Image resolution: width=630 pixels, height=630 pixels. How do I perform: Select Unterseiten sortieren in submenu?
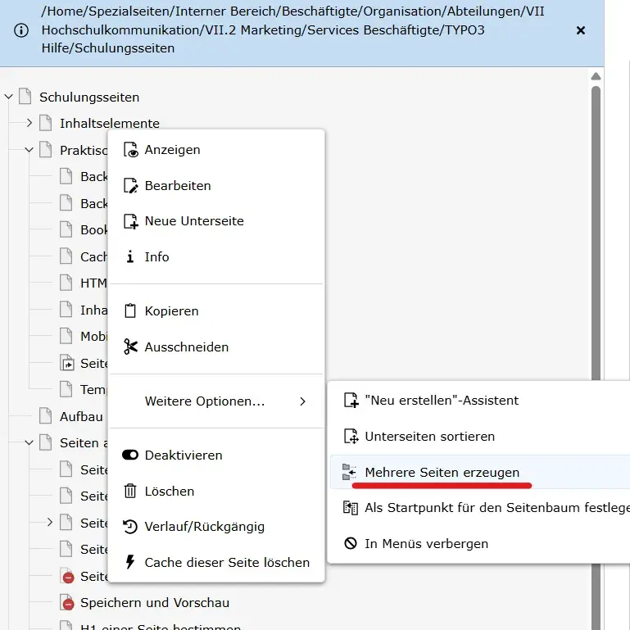(x=429, y=437)
